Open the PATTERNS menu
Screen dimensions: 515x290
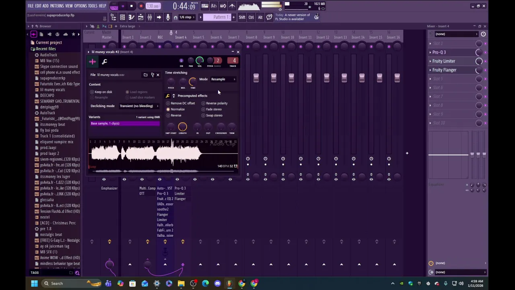coord(57,6)
